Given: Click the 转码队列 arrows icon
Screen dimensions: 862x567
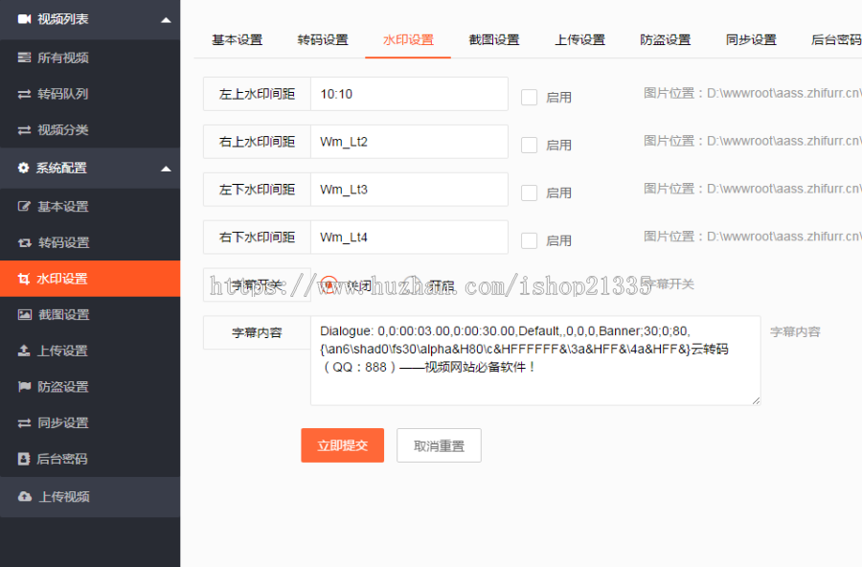Looking at the screenshot, I should point(24,94).
